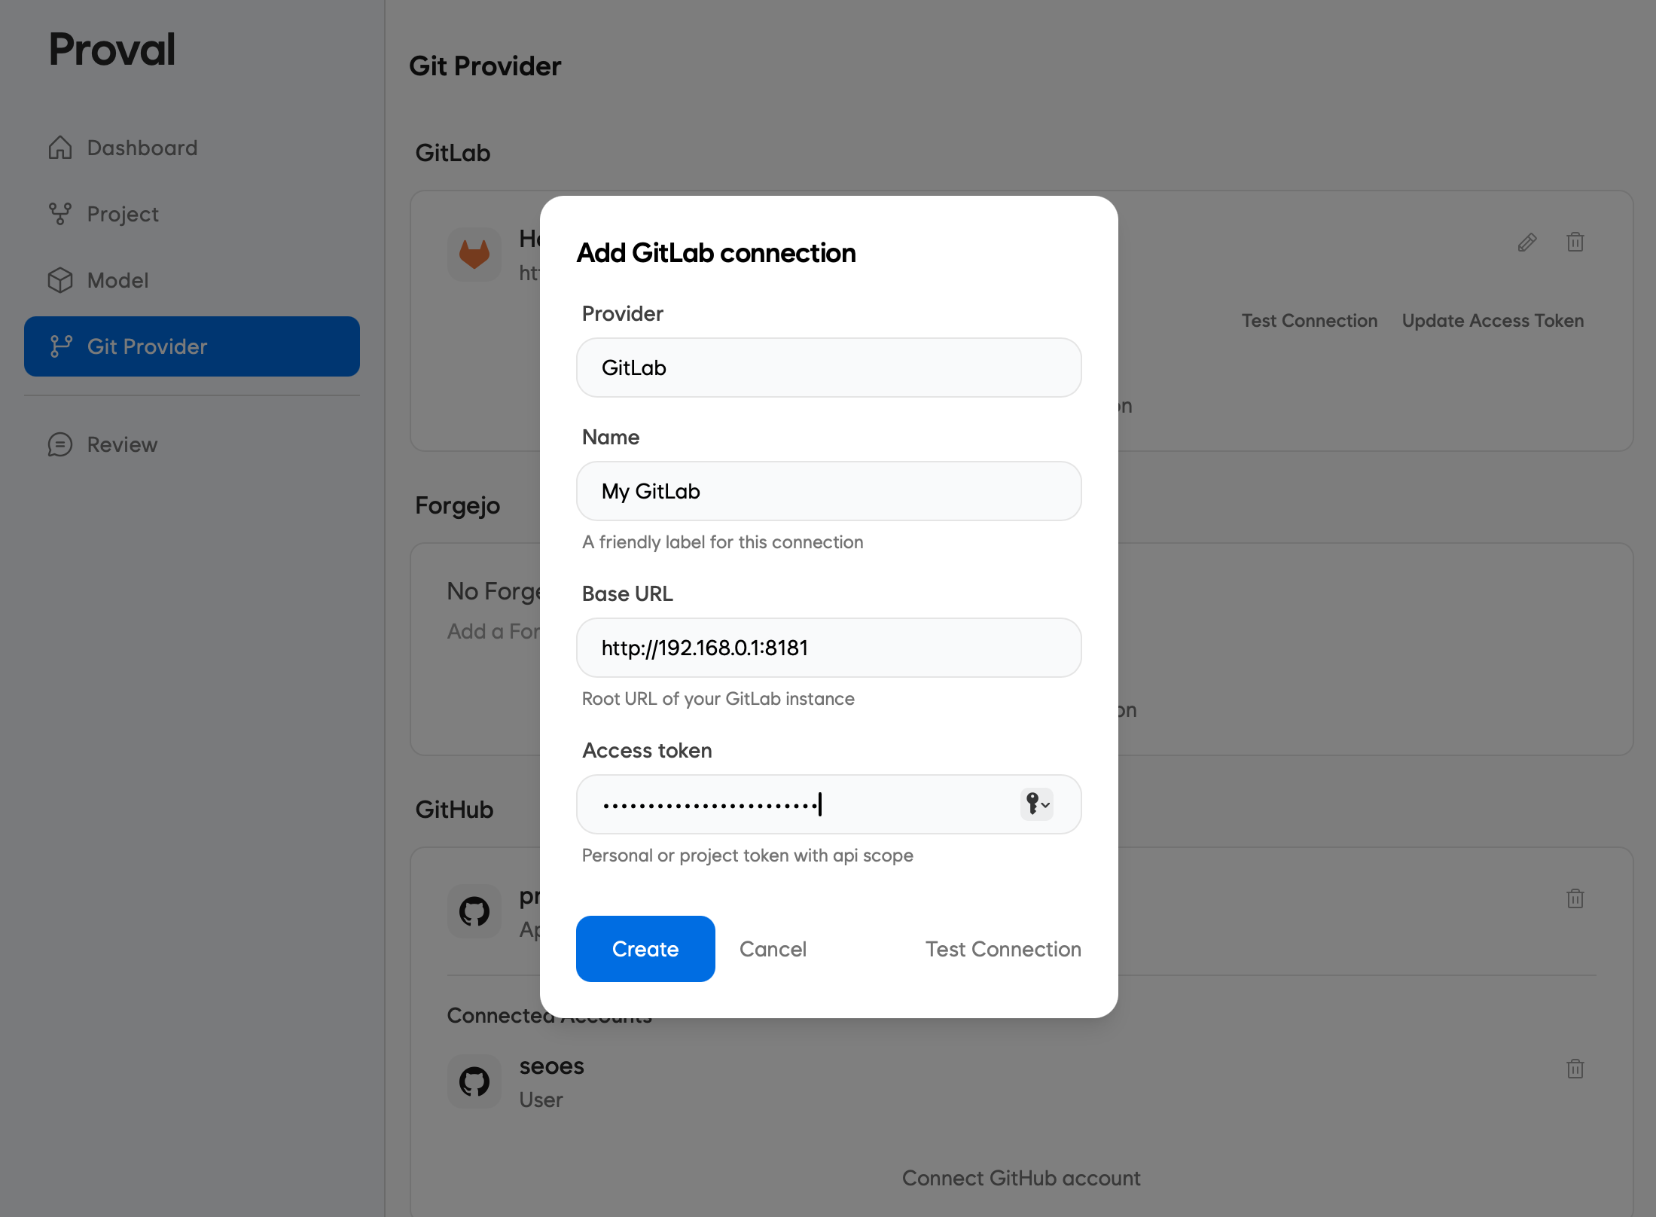Image resolution: width=1656 pixels, height=1217 pixels.
Task: Click the 'User' label under seoes
Action: pyautogui.click(x=541, y=1100)
